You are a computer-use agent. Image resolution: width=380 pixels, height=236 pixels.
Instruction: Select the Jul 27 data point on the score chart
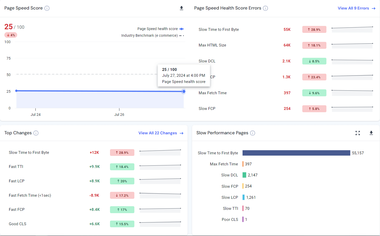click(x=184, y=91)
